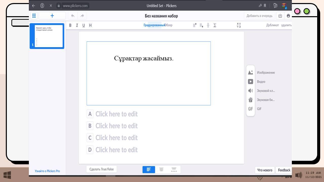Open the Windows Start menu
Screen dimensions: 324x182
(x=7, y=175)
